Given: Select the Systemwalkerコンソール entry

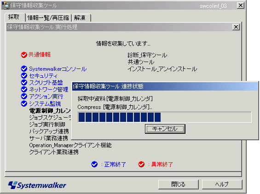Looking at the screenshot, I should click(x=58, y=69).
